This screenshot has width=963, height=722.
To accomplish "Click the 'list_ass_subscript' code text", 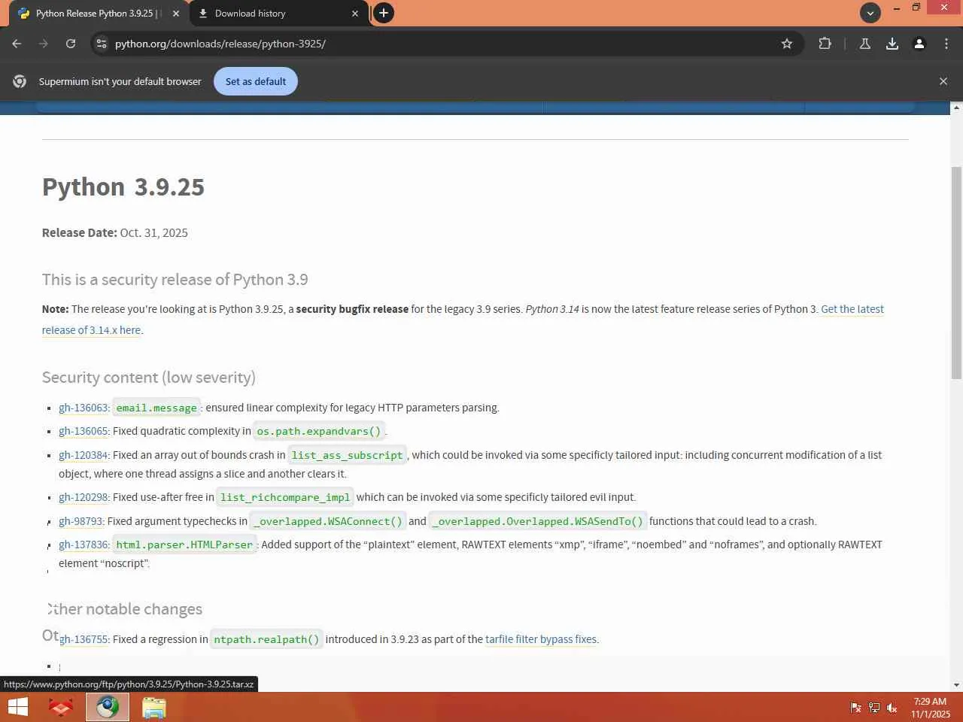I will 347,455.
